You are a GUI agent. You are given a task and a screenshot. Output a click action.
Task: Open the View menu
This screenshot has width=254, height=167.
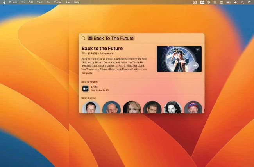tap(40, 2)
